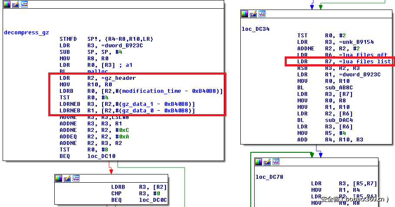This screenshot has width=395, height=207.
Task: Select the MOV R0, R10 line in loc_DC34
Action: (x=323, y=81)
